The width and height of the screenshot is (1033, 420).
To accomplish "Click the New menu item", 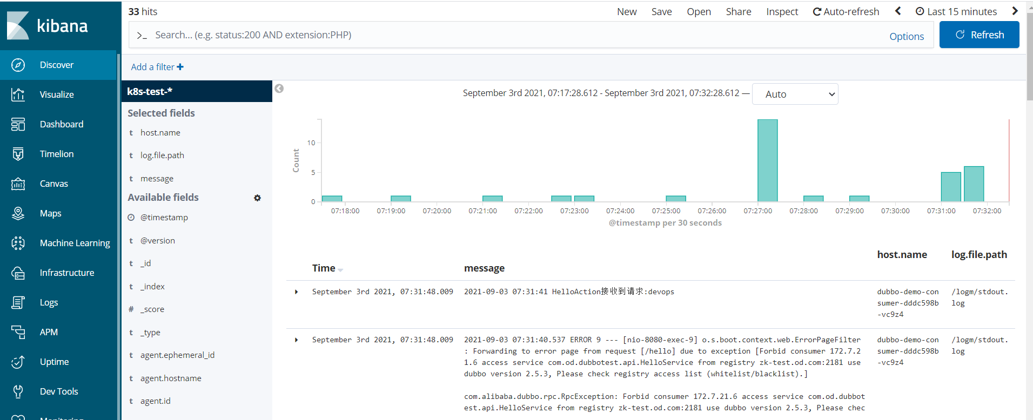I will coord(627,11).
